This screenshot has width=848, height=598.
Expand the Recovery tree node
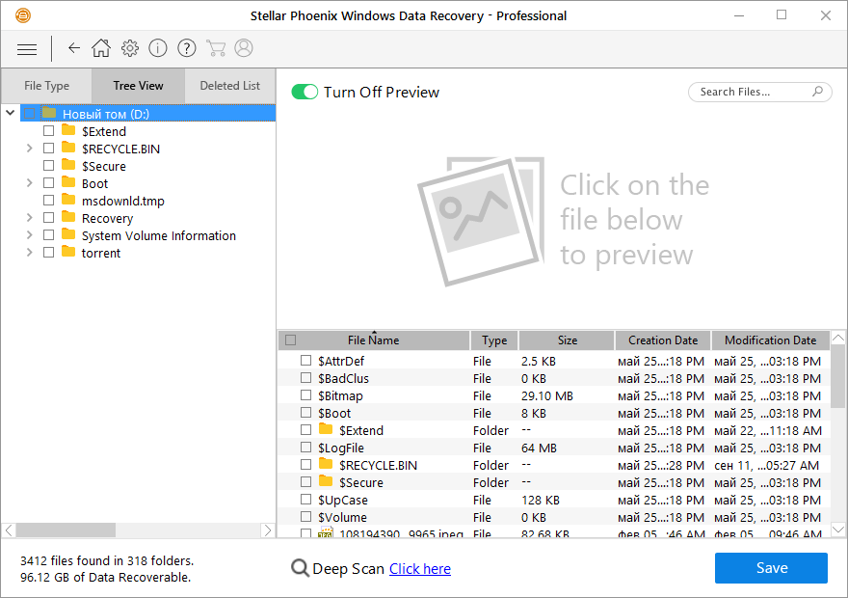point(30,218)
